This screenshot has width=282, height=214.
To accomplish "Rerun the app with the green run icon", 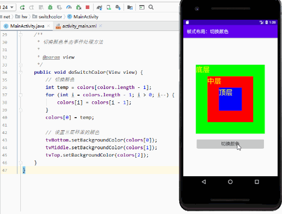I will tap(23, 7).
